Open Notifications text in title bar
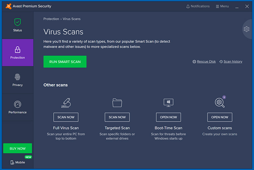The height and width of the screenshot is (170, 254). (200, 6)
